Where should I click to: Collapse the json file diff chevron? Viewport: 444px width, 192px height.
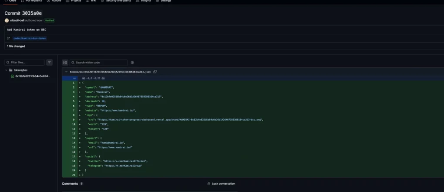[66, 72]
